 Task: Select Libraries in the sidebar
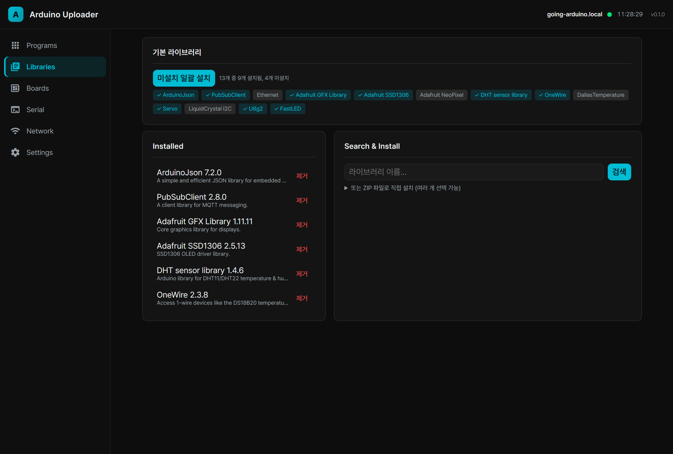click(x=55, y=67)
